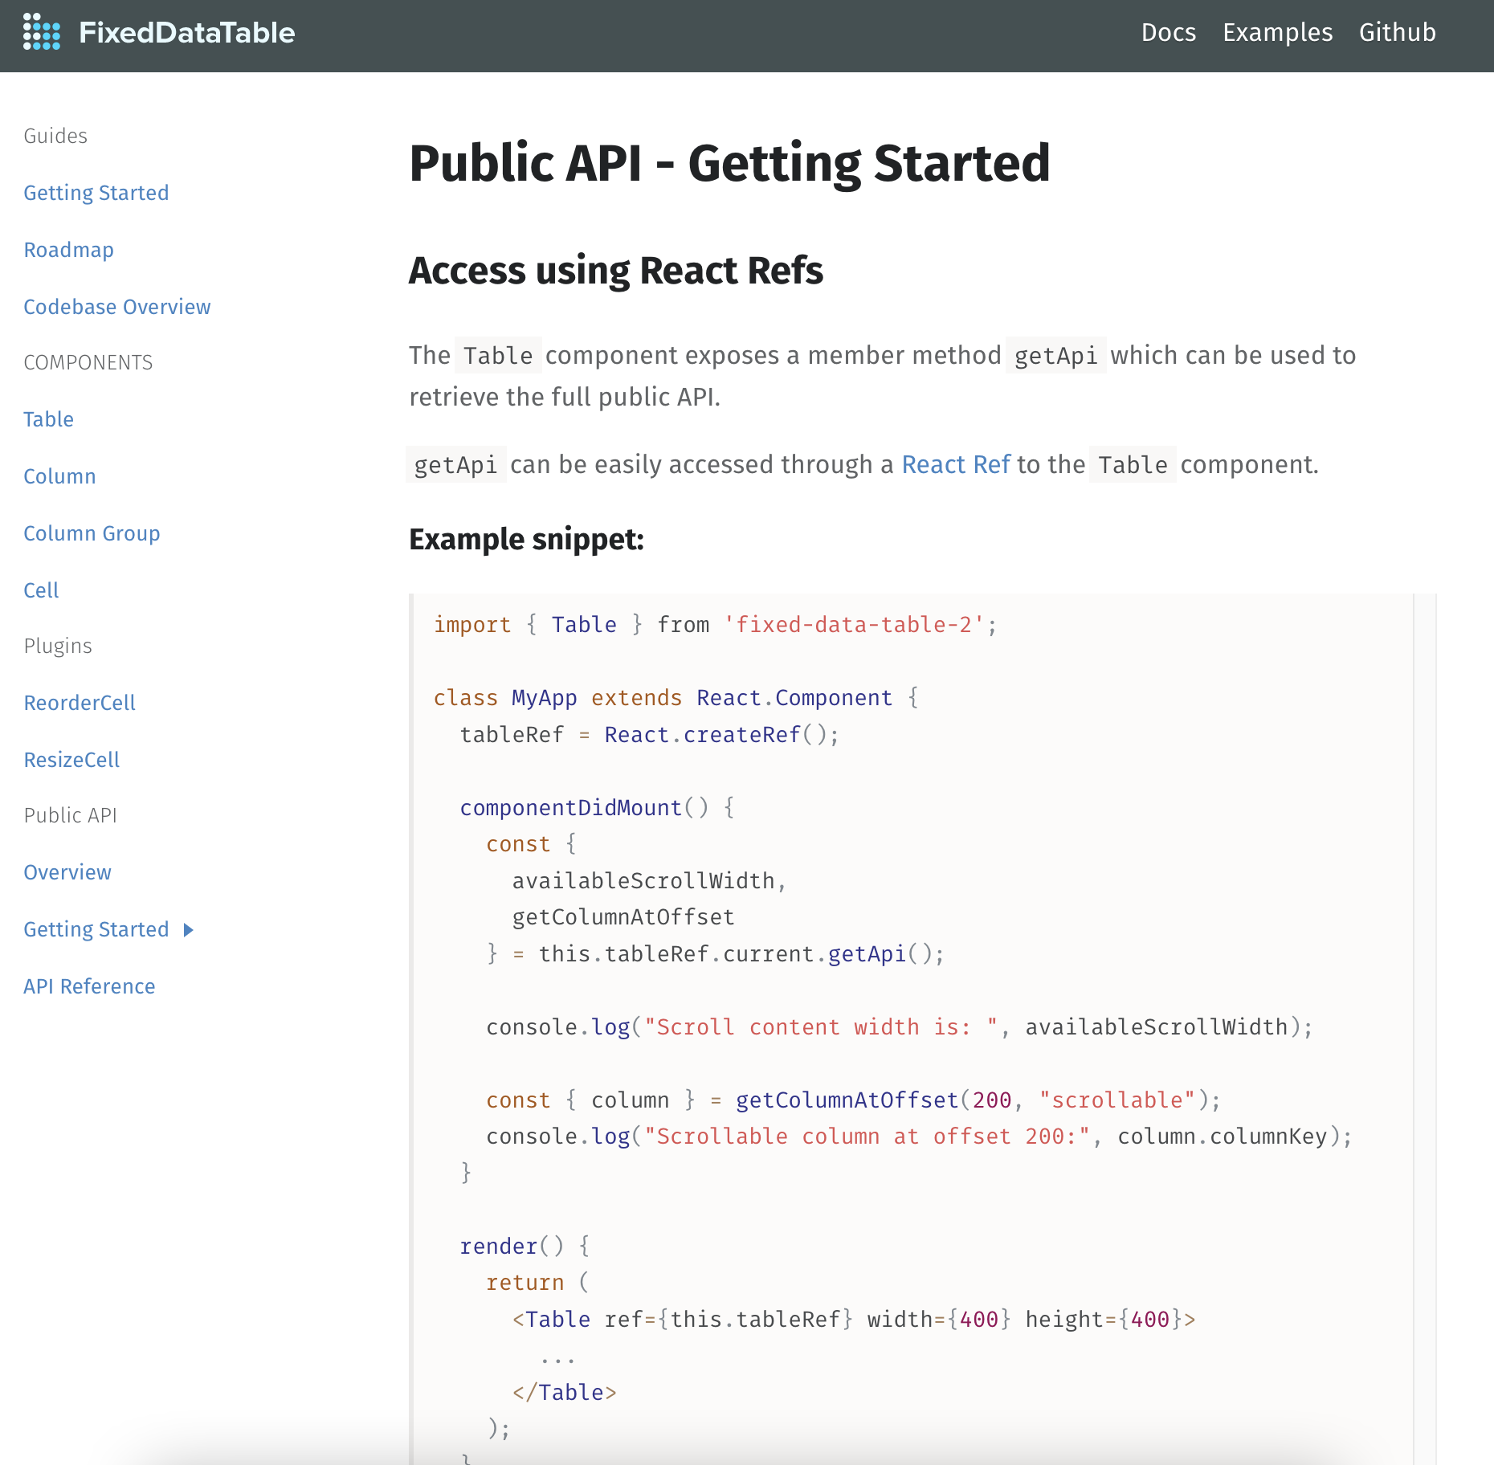Screen dimensions: 1494x1465
Task: Click the Public API sidebar heading
Action: pyautogui.click(x=71, y=815)
